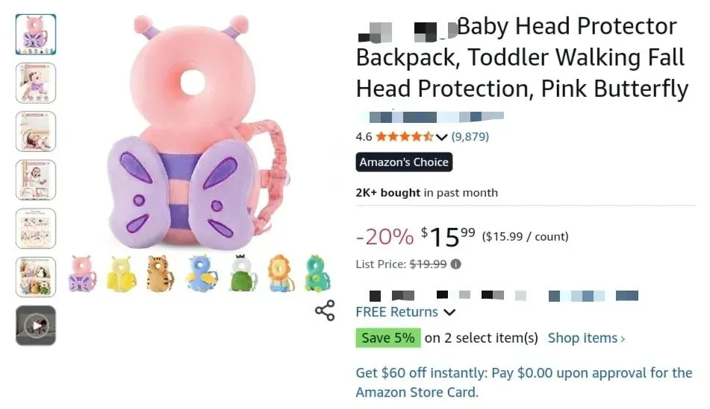
Task: Select the pink butterfly backpack variant
Action: pyautogui.click(x=82, y=273)
